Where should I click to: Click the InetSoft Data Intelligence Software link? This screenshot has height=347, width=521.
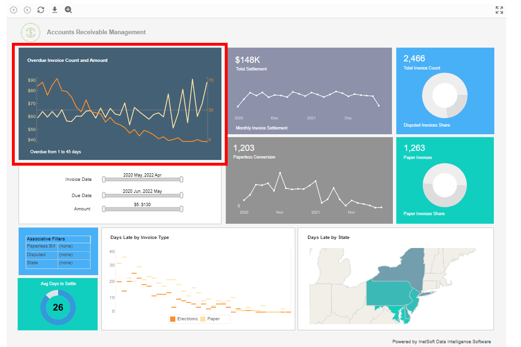coord(454,342)
